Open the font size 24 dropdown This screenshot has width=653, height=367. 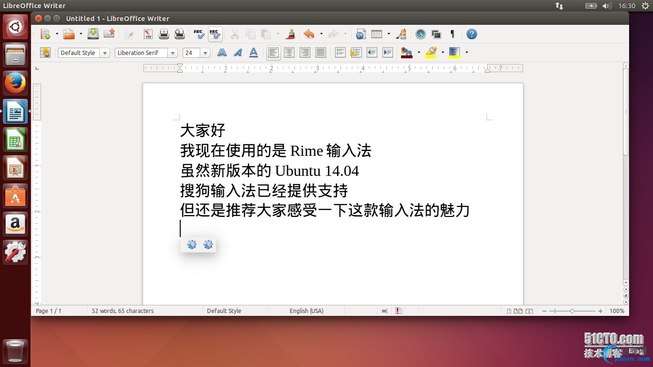(x=205, y=53)
